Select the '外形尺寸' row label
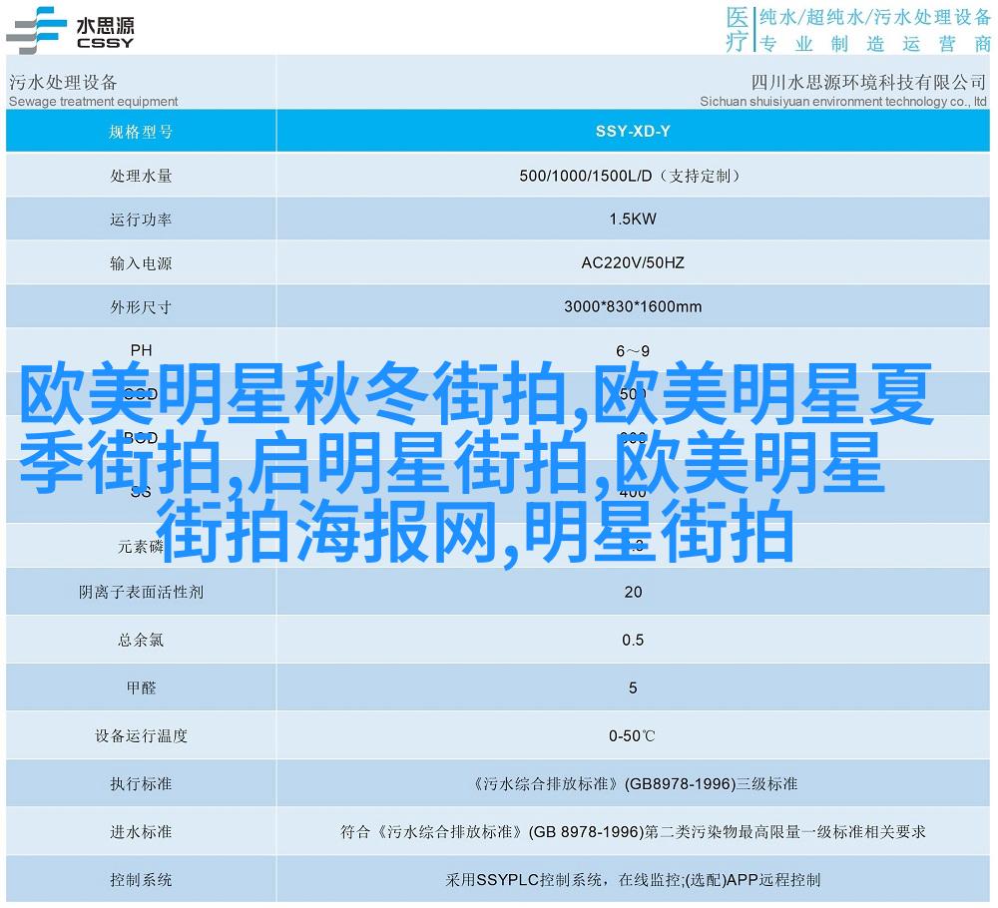 141,307
